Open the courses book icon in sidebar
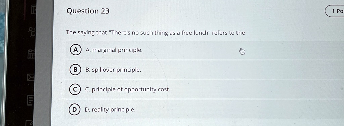The width and height of the screenshot is (344, 126). (34, 10)
